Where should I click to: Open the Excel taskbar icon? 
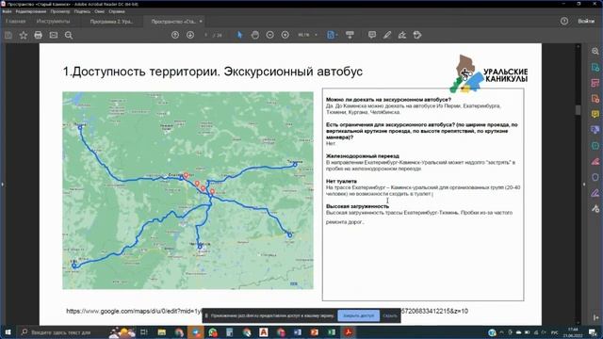click(331, 332)
